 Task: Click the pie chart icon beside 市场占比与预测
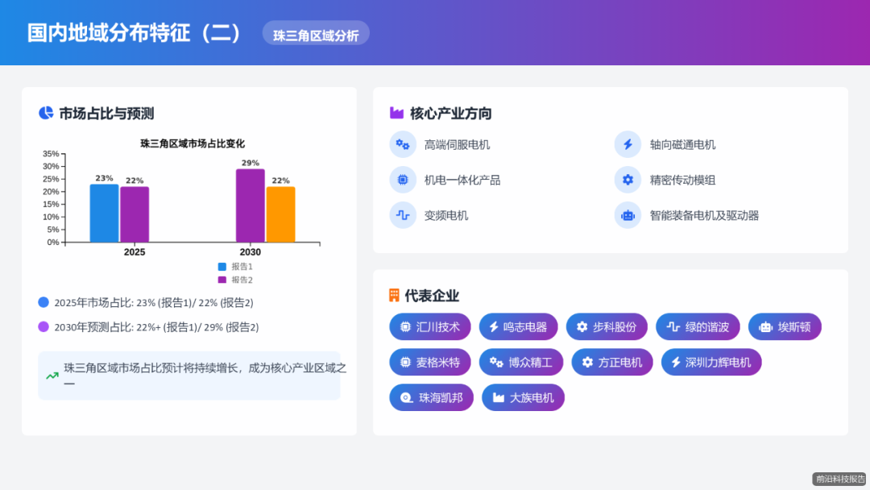coord(45,113)
